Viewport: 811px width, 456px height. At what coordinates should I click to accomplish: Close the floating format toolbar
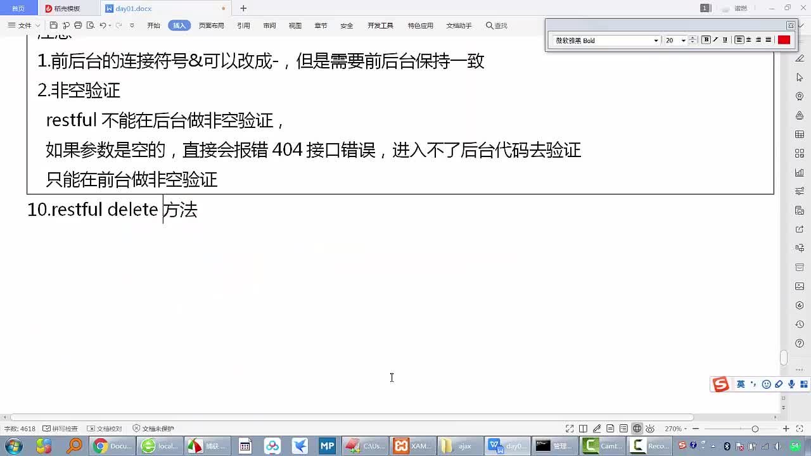coord(791,25)
